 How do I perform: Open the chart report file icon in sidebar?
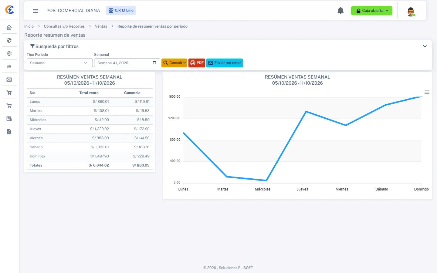tap(9, 132)
